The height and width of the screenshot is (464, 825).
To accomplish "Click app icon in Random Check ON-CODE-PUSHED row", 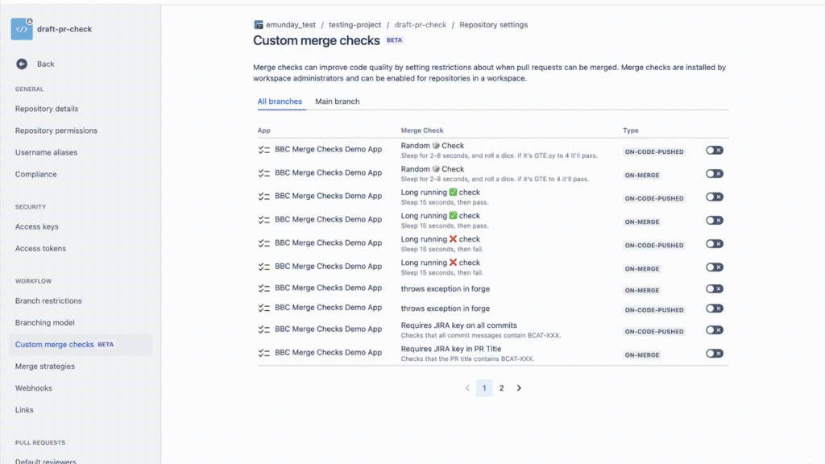I will point(264,150).
